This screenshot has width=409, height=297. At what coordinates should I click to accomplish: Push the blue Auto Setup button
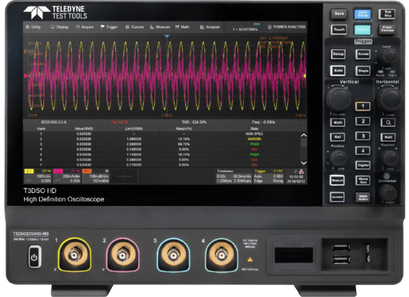click(x=363, y=14)
